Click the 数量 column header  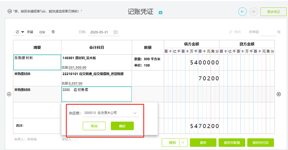click(148, 48)
